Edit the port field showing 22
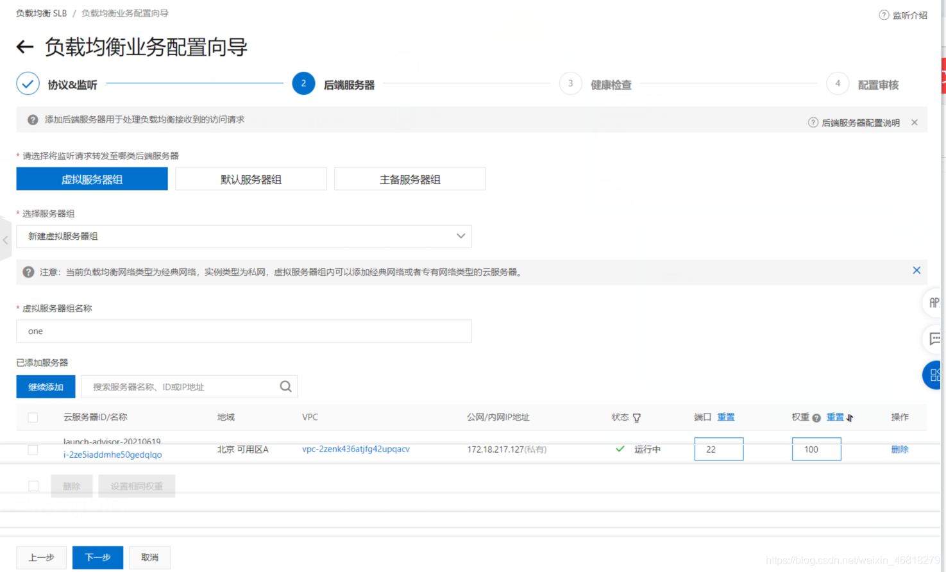The width and height of the screenshot is (946, 572). (x=719, y=449)
